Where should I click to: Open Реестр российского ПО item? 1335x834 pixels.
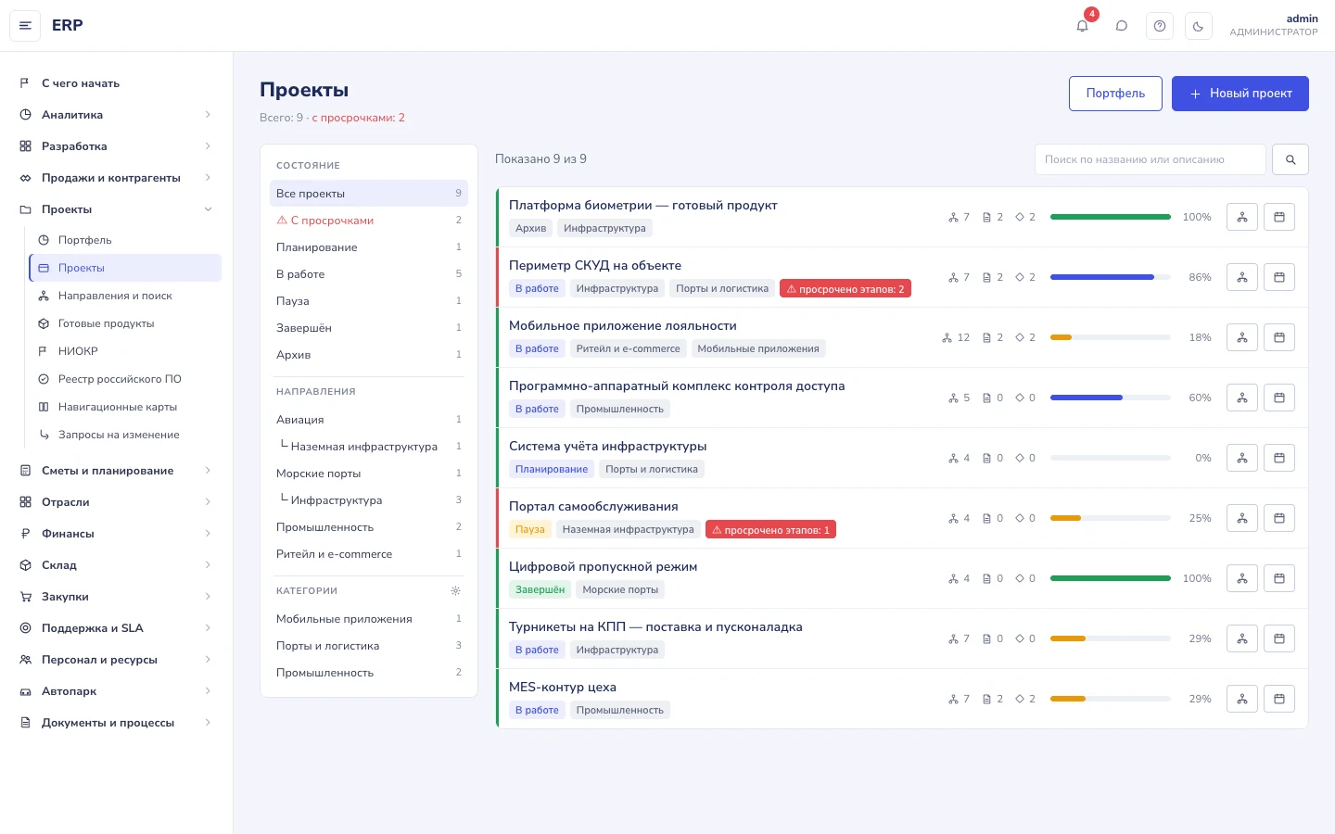pos(125,379)
